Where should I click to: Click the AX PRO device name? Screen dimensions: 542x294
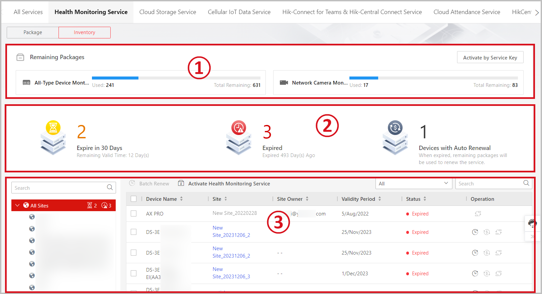pyautogui.click(x=155, y=213)
